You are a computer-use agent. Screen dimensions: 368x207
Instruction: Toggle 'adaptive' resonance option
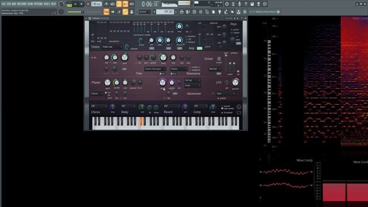pos(195,70)
